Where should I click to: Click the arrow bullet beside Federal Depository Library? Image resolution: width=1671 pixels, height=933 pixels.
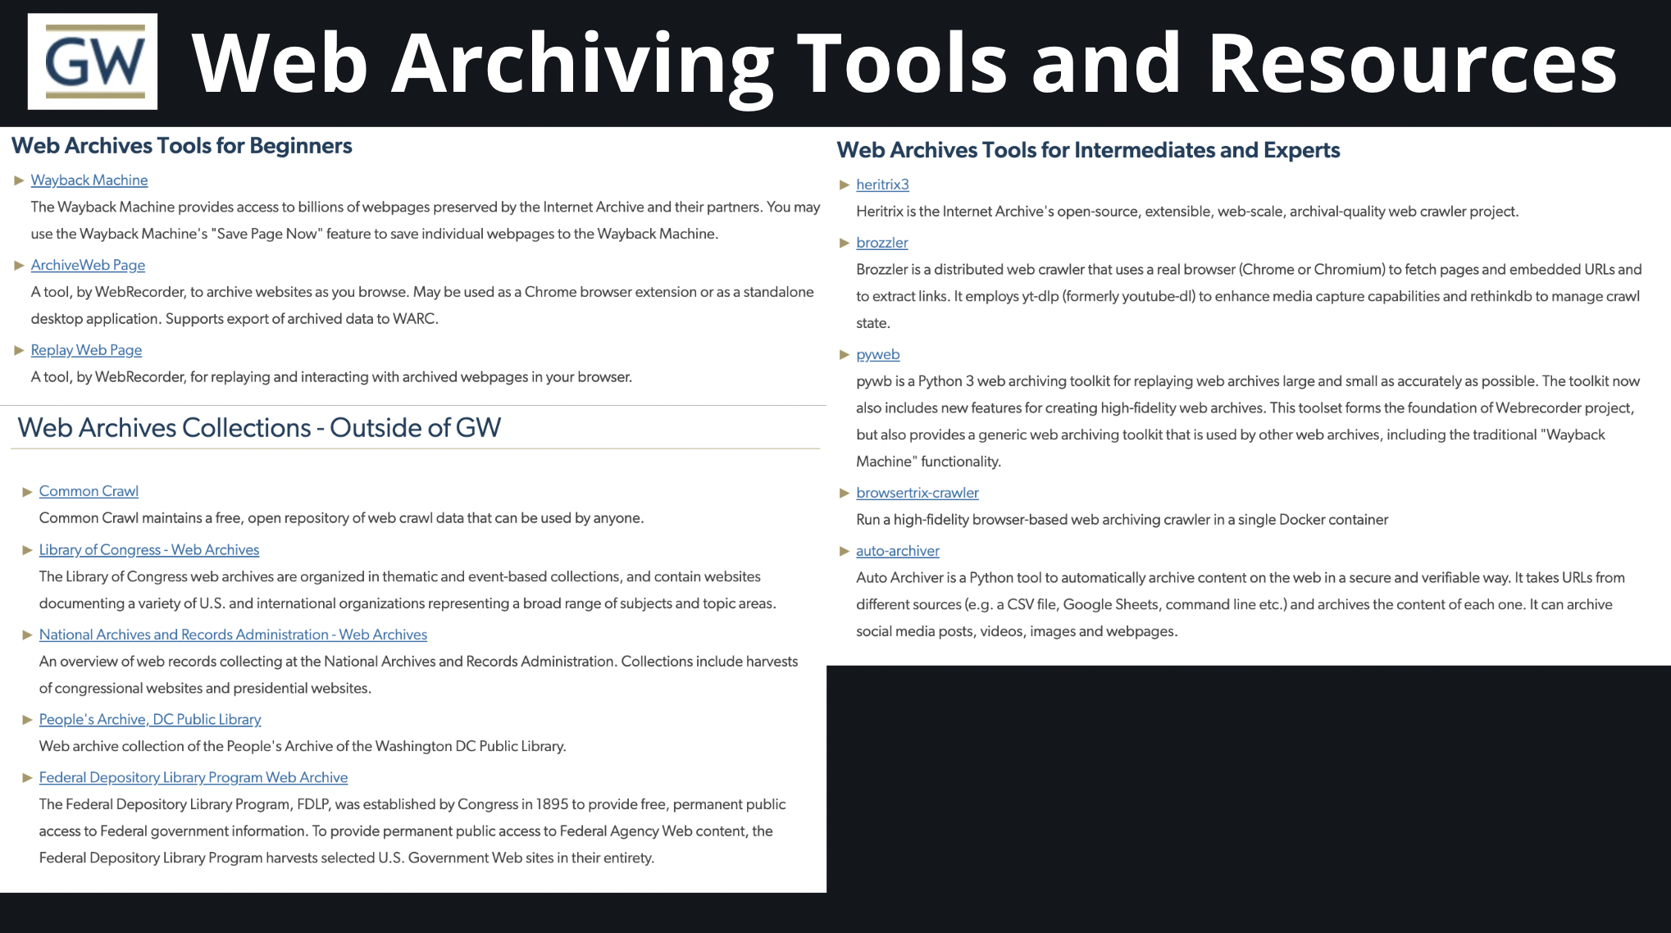coord(27,777)
